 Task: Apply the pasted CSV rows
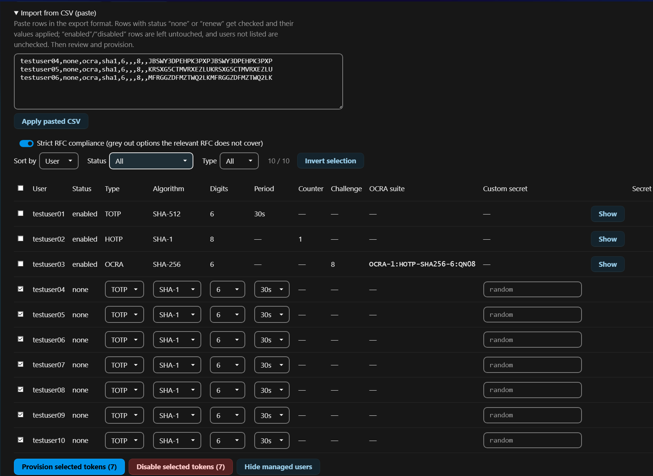51,121
